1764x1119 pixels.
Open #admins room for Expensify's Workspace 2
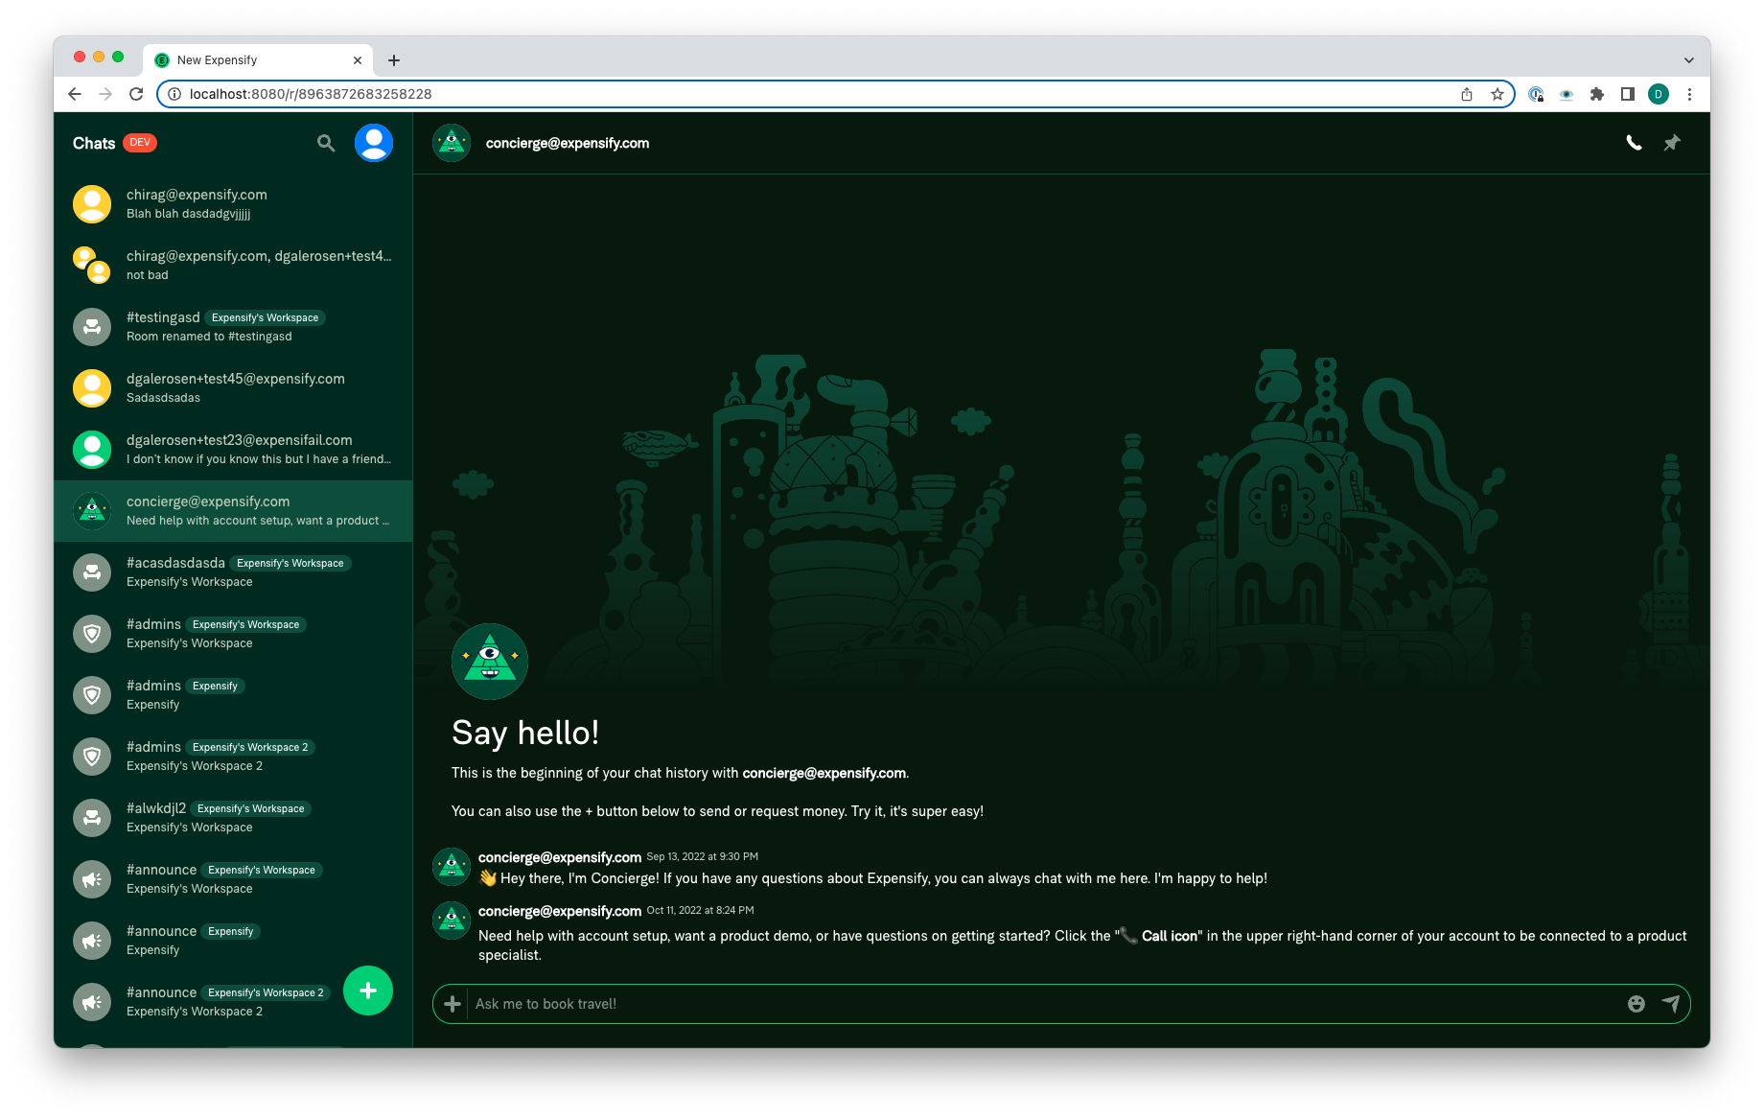(233, 757)
